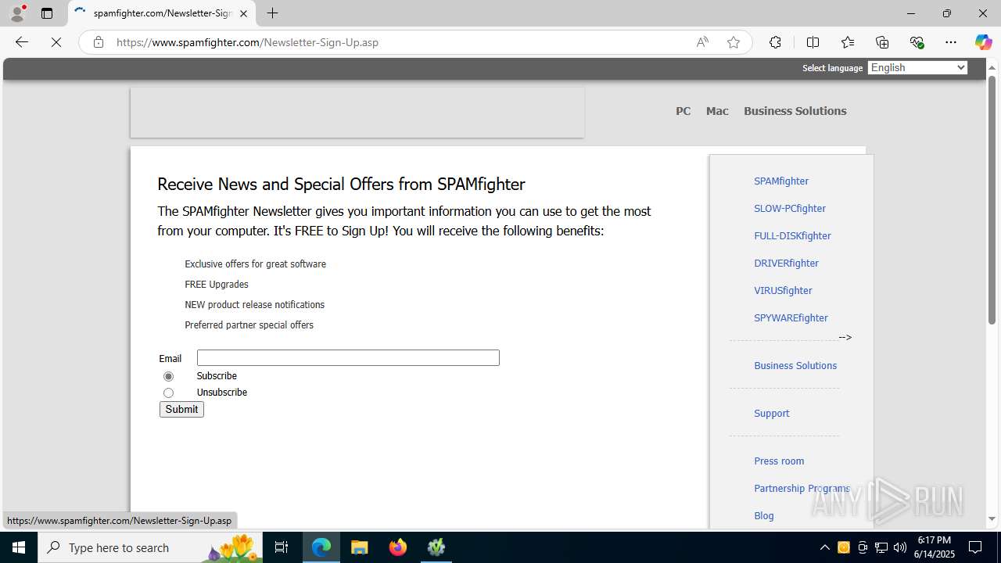Open the SLOW-PCfighter link
The width and height of the screenshot is (1001, 563).
point(790,208)
